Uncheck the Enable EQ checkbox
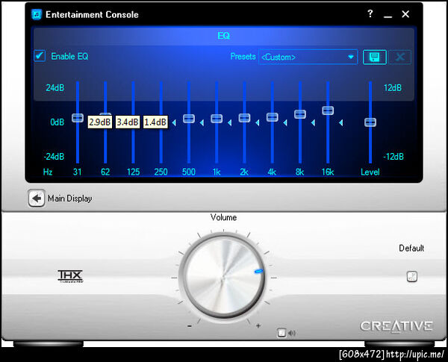Screen dimensions: 448x362 pyautogui.click(x=40, y=56)
